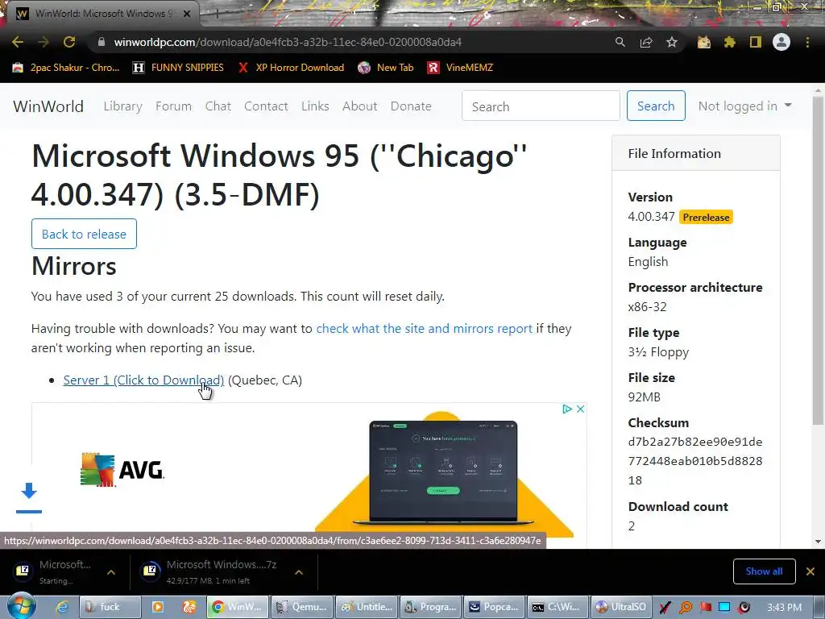825x619 pixels.
Task: Open the UC Browser taskbar icon
Action: 189,607
